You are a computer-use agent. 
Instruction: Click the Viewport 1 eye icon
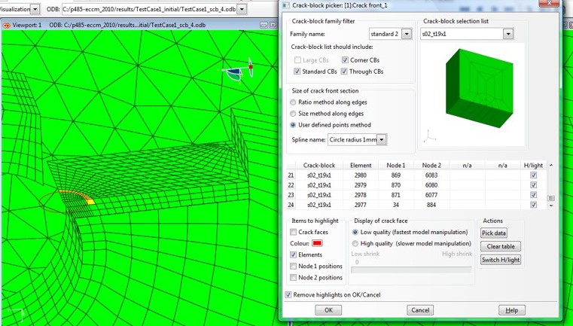(x=7, y=26)
